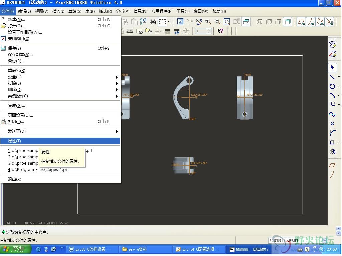The height and width of the screenshot is (256, 342).
Task: Toggle datum axes display
Action: click(x=311, y=22)
